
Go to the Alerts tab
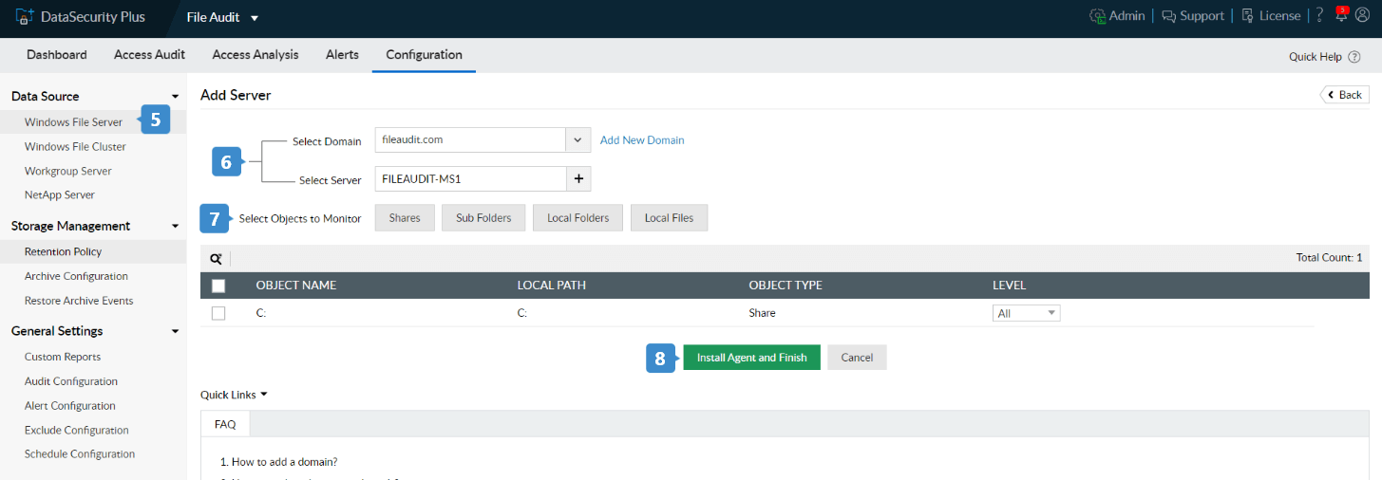[342, 55]
